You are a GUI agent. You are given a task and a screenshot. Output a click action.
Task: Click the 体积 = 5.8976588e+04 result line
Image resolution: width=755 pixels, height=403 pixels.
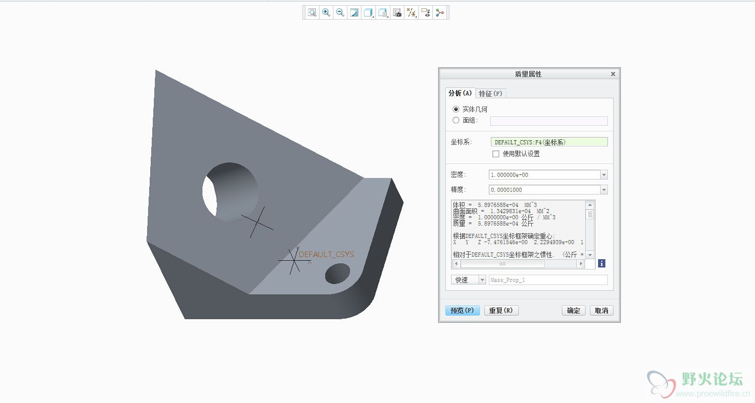click(495, 205)
